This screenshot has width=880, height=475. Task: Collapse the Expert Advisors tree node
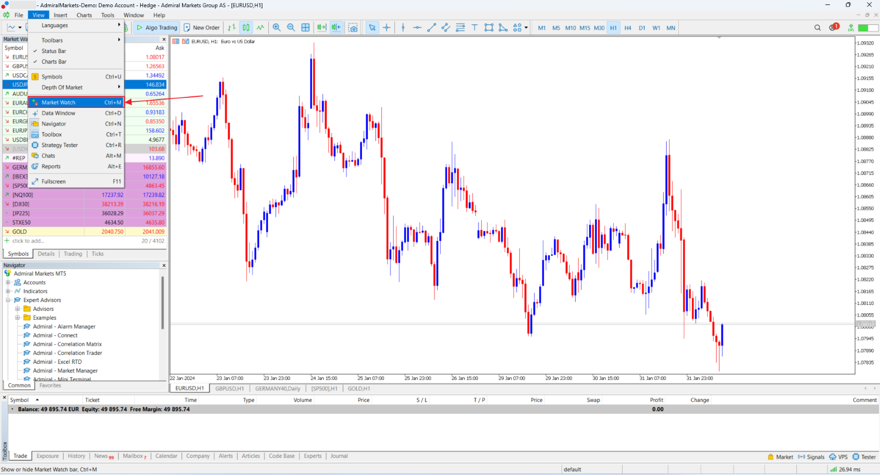(8, 300)
